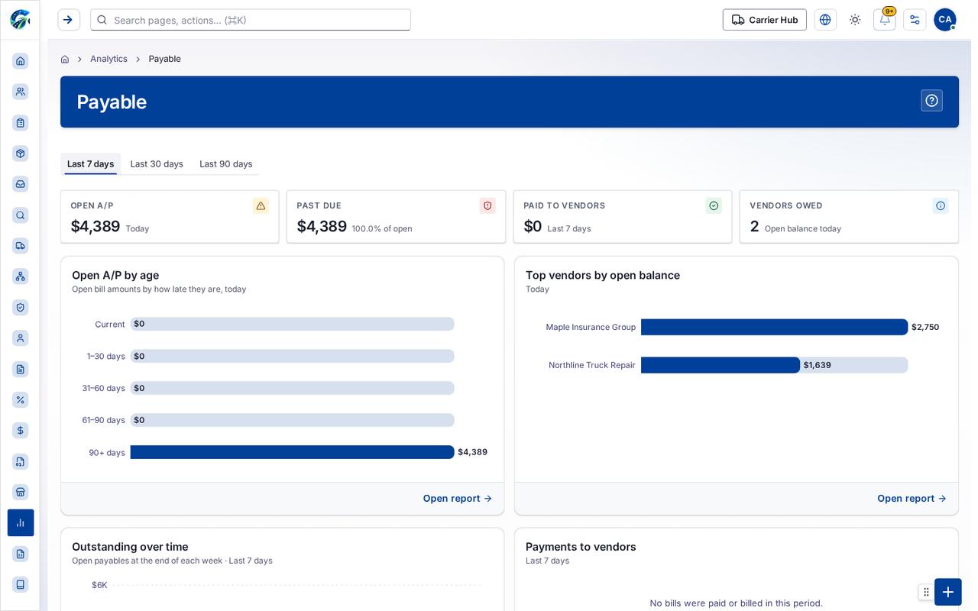Open the analytics chart icon in the sidebar
This screenshot has width=978, height=611.
point(21,523)
